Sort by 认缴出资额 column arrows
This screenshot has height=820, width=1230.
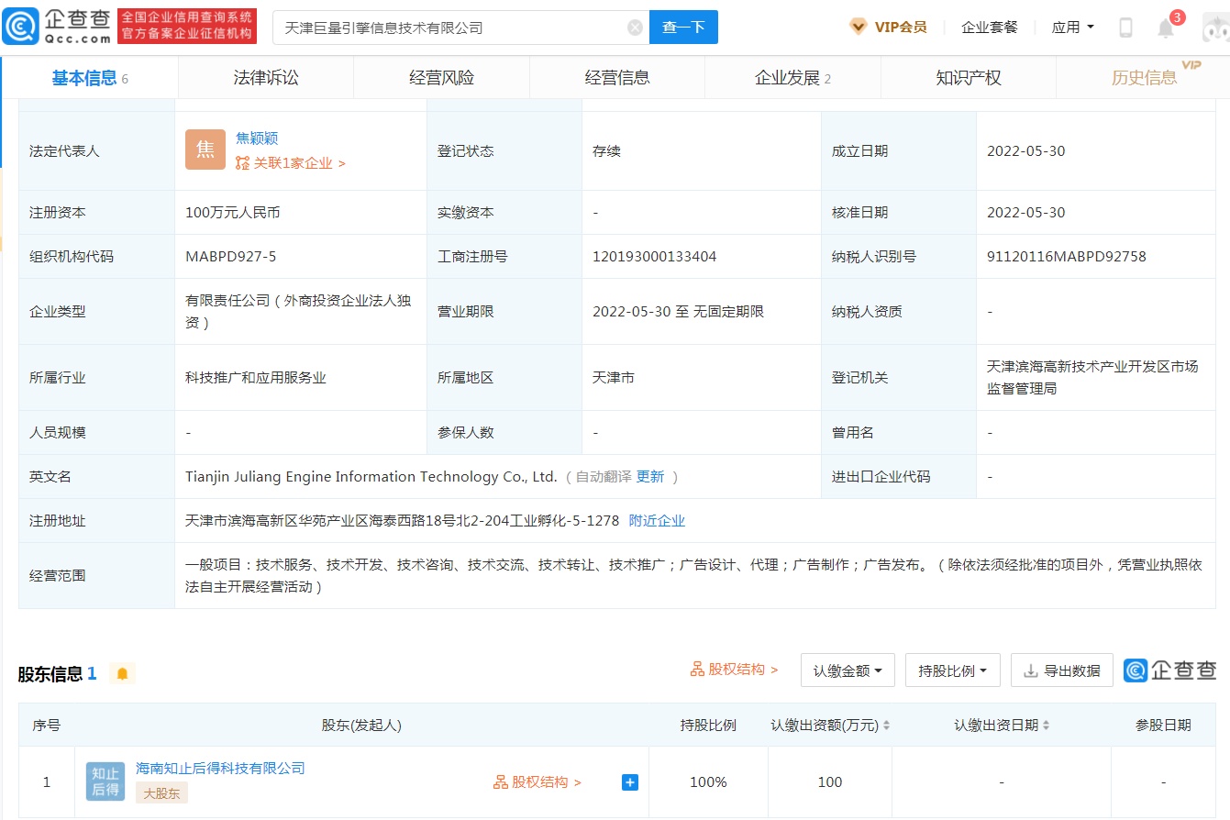tap(887, 726)
